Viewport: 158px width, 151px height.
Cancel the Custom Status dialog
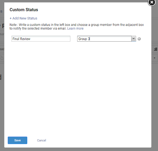click(x=42, y=140)
